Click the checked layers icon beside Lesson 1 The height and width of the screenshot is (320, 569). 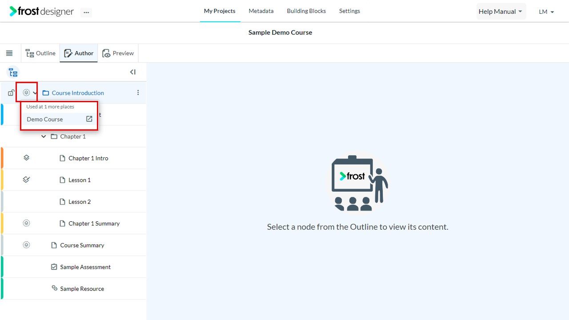[26, 180]
